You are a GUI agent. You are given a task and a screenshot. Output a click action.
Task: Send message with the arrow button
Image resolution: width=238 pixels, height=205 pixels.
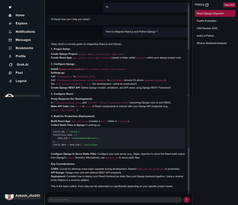point(186,200)
